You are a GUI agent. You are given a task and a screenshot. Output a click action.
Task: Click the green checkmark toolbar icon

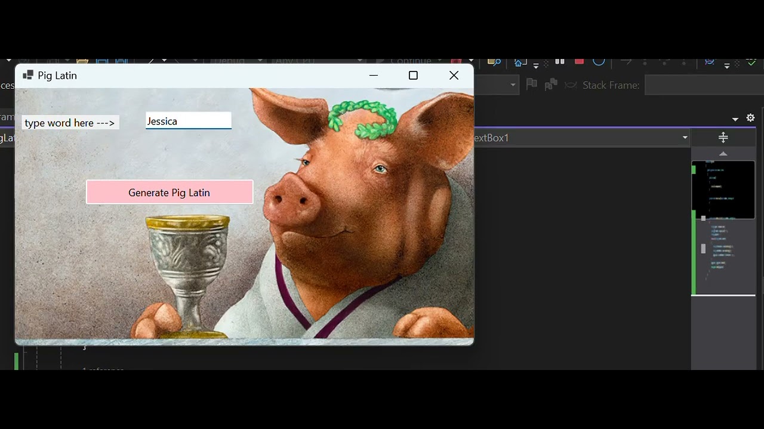pos(751,61)
